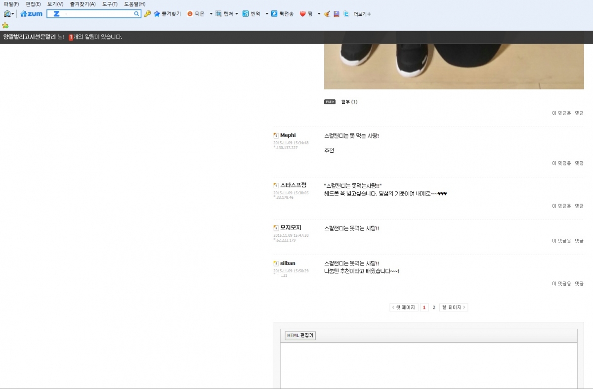Click the magnifier search icon
The width and height of the screenshot is (593, 389).
[x=137, y=14]
